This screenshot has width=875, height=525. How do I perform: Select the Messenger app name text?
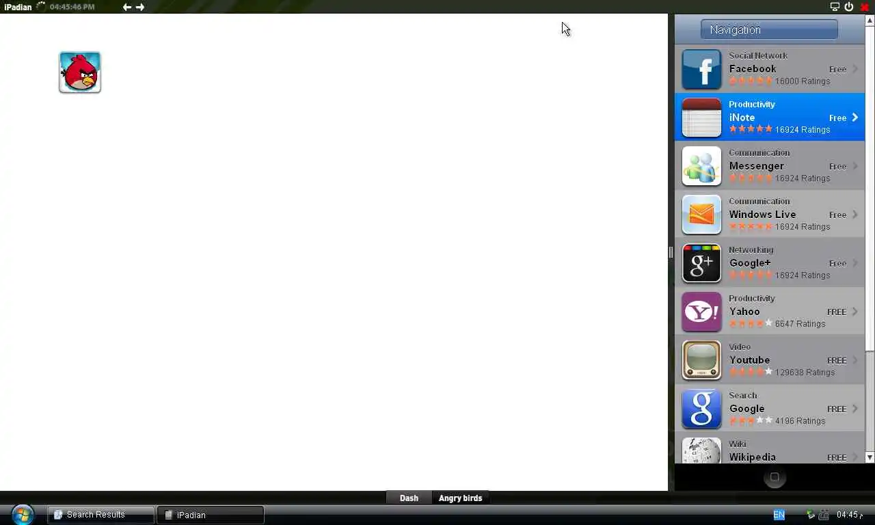756,166
